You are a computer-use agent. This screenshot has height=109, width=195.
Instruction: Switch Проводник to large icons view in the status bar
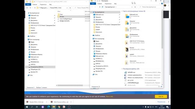[x=161, y=87]
